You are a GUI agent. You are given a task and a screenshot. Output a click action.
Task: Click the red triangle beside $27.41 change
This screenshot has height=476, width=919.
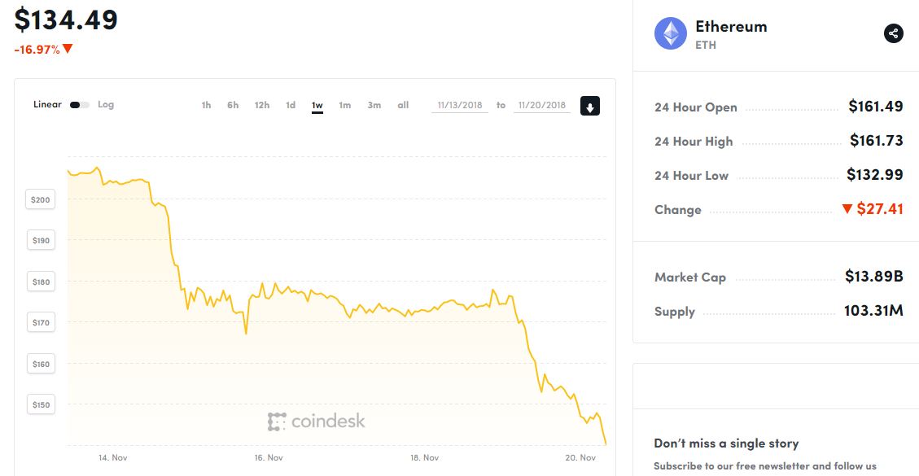[847, 209]
